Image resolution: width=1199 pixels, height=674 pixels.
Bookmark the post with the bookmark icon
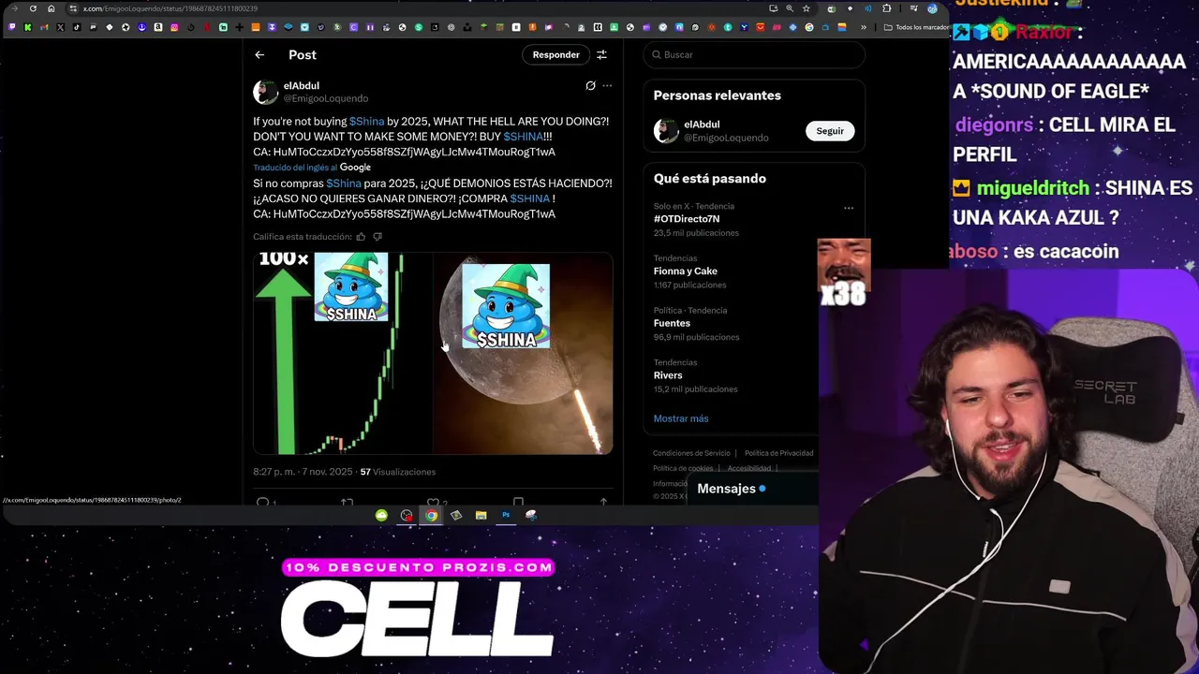(518, 502)
